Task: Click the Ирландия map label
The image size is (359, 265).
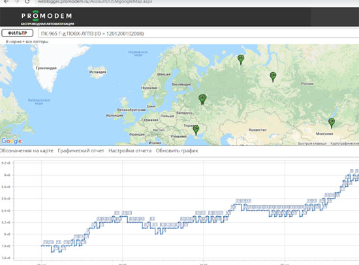Action: coord(114,116)
